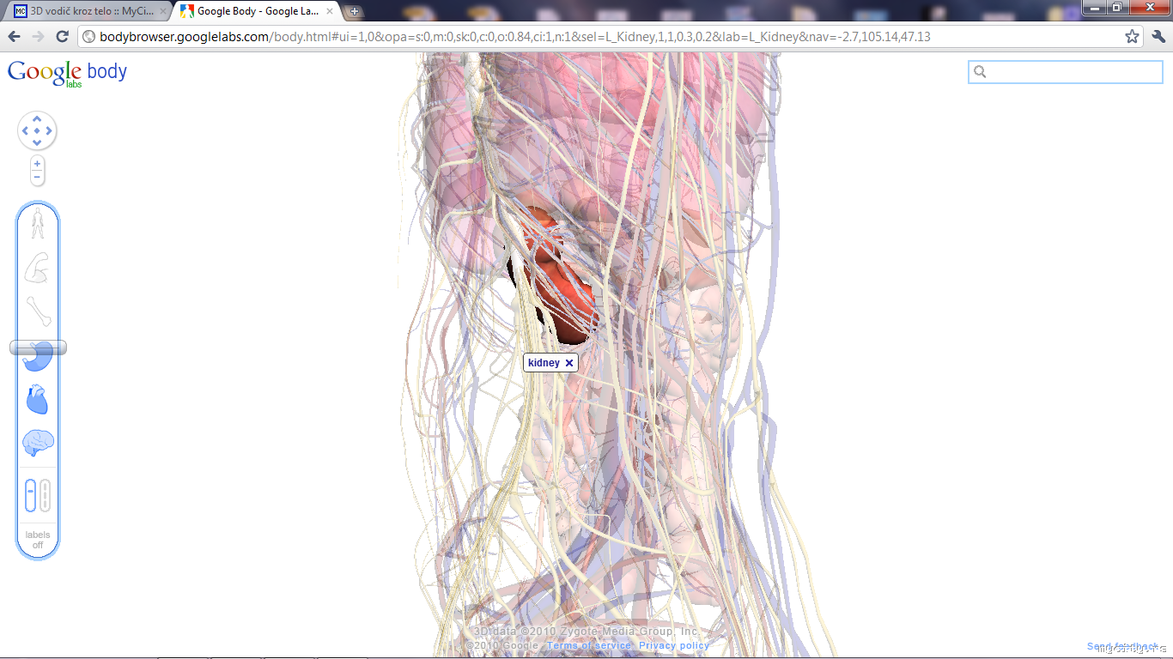This screenshot has width=1173, height=659.
Task: Click the browser address bar URL
Action: click(515, 37)
